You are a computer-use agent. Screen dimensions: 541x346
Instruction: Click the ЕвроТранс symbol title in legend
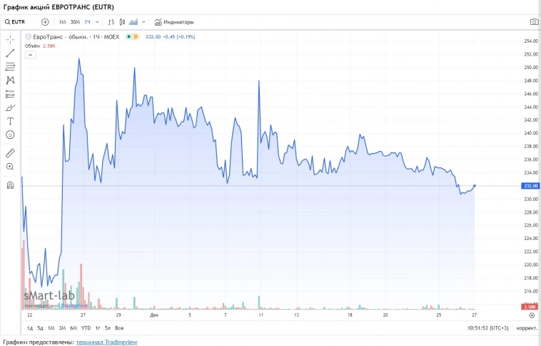point(76,36)
